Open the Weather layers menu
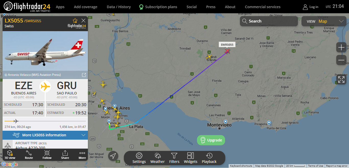Viewport: 349px width, 168px height. 157,158
